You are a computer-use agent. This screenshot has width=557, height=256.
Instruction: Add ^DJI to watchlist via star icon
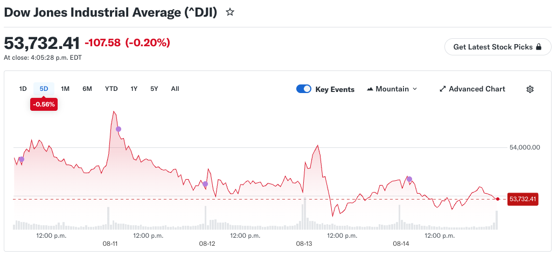tap(230, 12)
